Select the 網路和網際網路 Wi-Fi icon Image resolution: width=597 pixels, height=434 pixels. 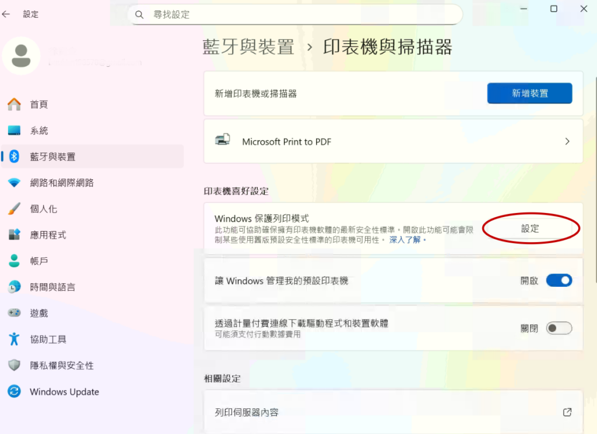point(14,183)
